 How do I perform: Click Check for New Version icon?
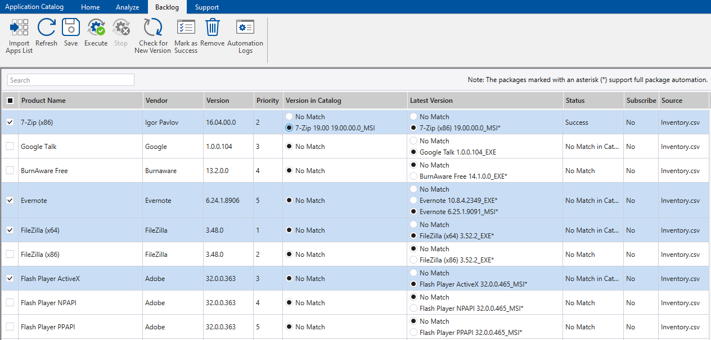tap(152, 28)
